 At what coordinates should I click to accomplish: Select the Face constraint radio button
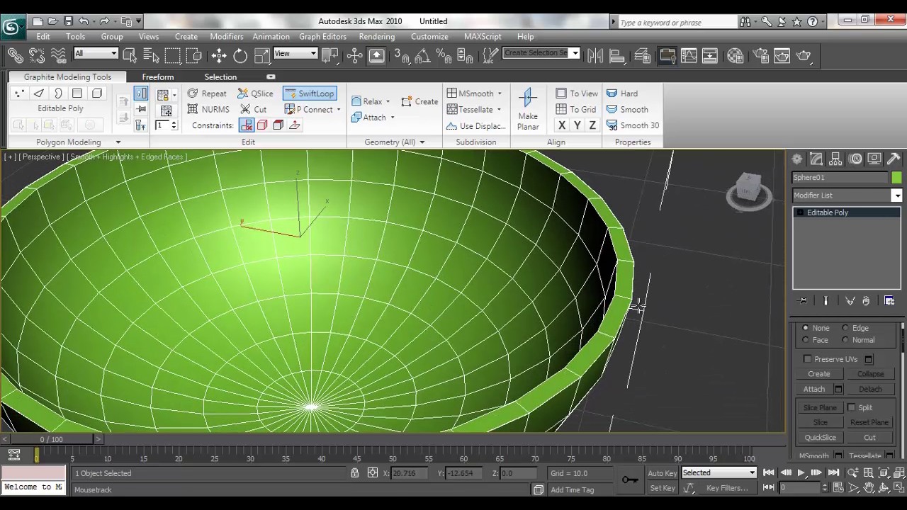pos(805,340)
